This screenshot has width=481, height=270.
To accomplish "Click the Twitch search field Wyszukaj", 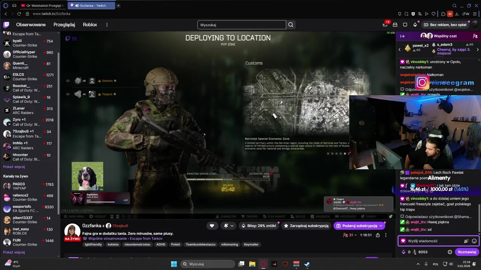I will 242,25.
